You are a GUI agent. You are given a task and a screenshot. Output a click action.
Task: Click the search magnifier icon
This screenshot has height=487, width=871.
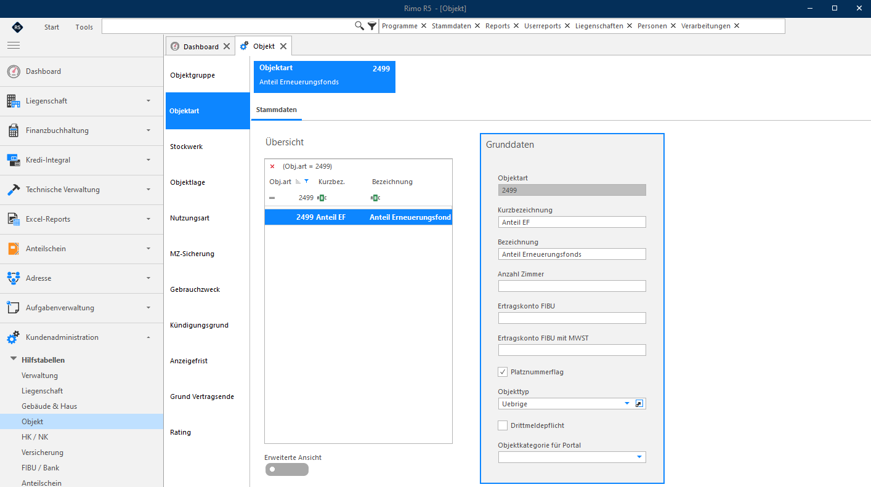[360, 26]
